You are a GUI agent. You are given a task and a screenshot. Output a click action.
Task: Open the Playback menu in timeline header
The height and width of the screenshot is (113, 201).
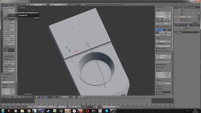tap(24, 107)
